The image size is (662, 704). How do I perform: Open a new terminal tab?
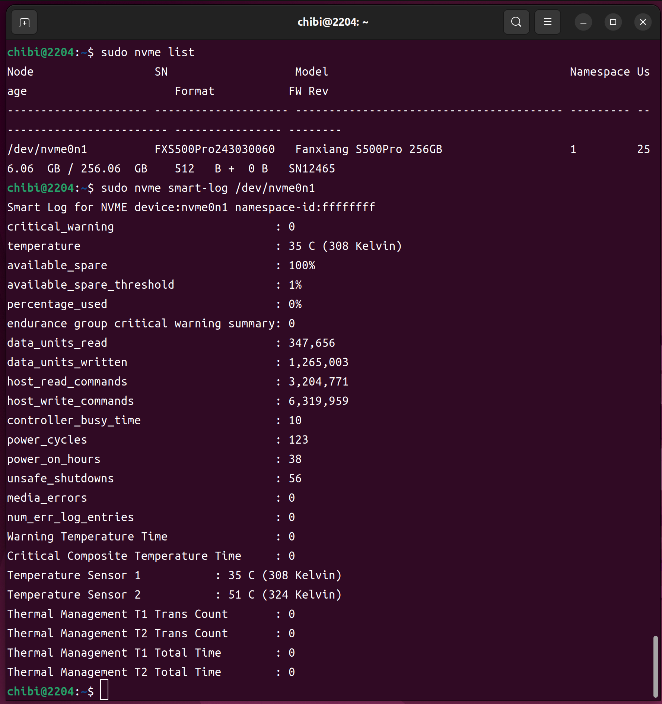(24, 22)
